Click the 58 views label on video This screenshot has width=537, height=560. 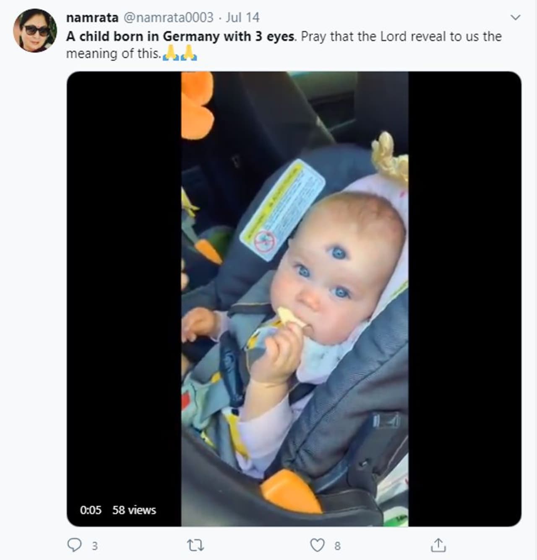point(134,510)
